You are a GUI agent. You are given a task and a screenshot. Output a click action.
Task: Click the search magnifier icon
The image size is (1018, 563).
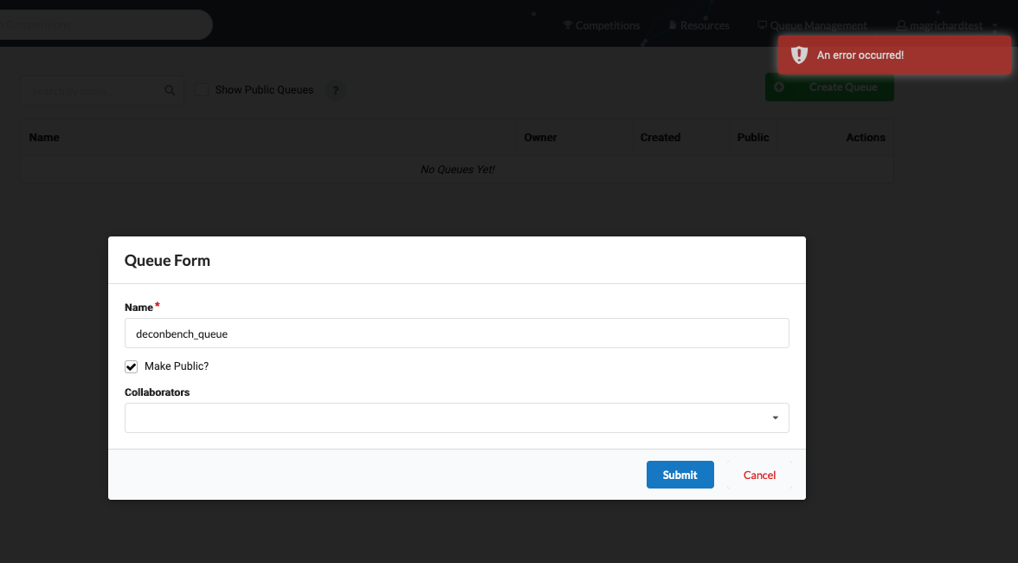click(x=170, y=90)
